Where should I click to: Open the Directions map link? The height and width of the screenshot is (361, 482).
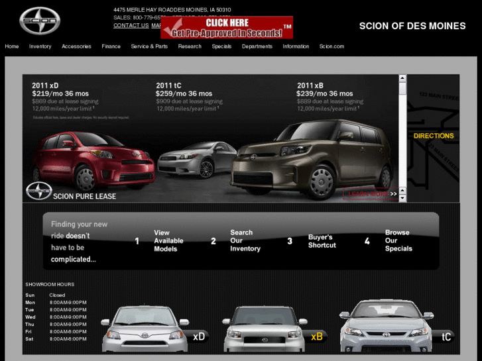[434, 136]
